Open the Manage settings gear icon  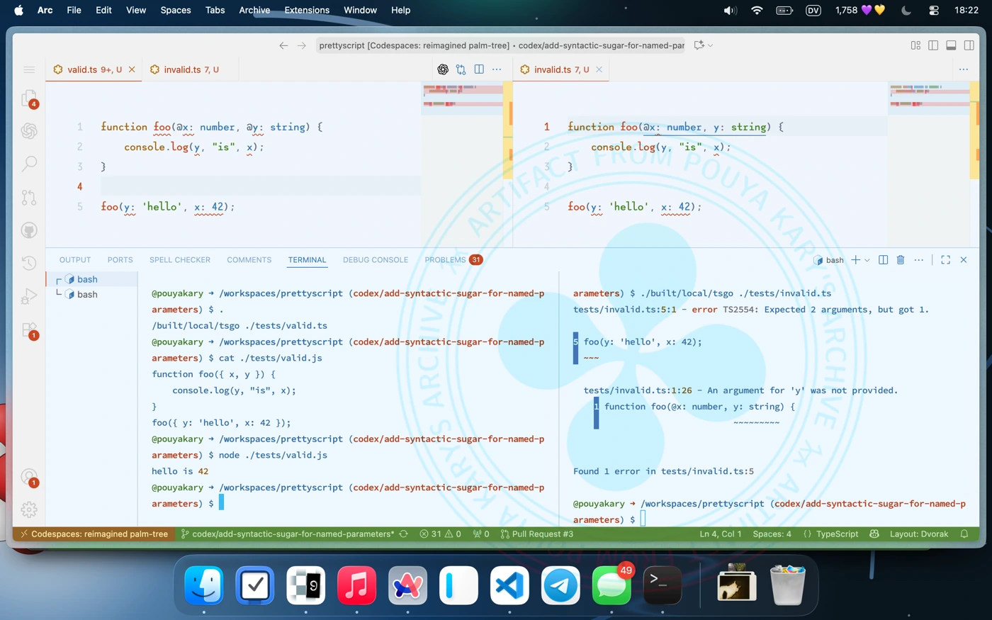pos(29,509)
